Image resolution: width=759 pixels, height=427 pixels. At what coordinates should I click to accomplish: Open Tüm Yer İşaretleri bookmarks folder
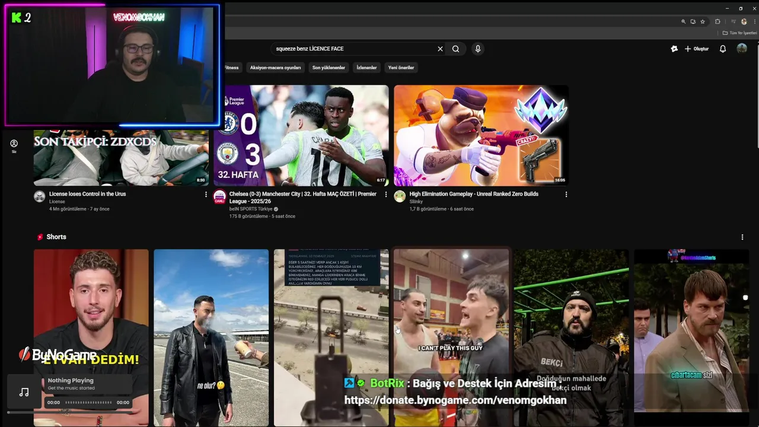coord(739,33)
